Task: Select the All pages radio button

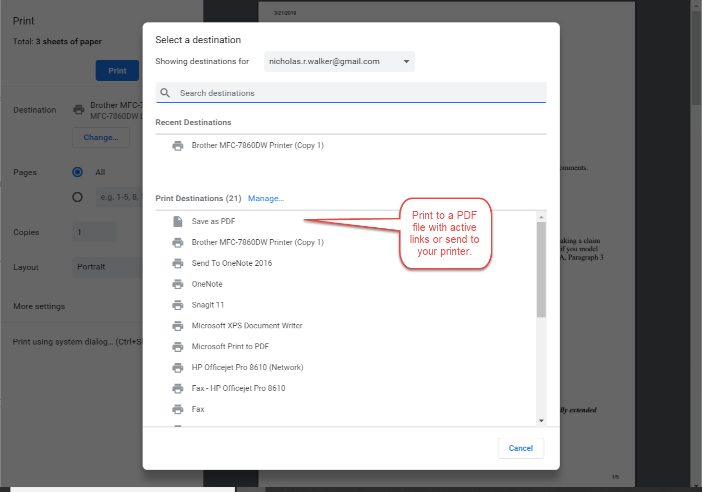Action: 78,172
